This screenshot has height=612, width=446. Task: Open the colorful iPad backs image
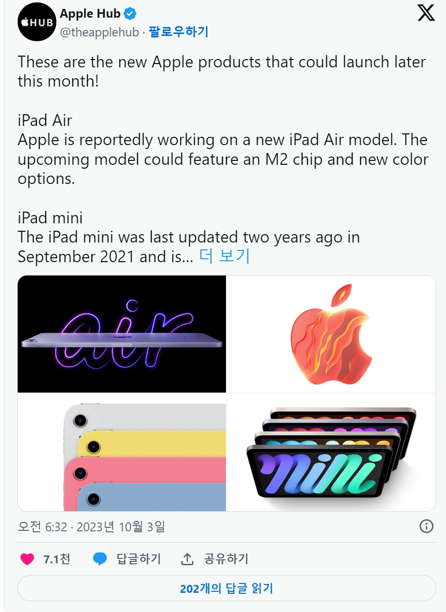point(122,452)
